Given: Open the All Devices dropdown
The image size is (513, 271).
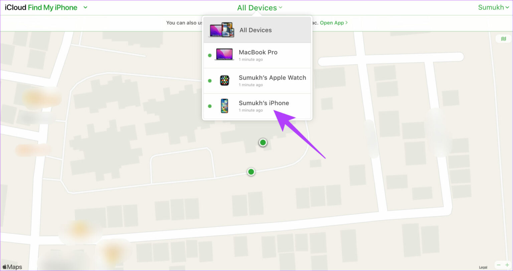Looking at the screenshot, I should coord(260,7).
